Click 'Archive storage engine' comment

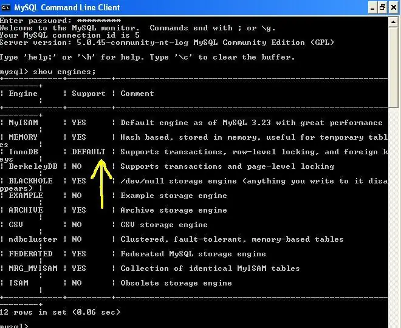[x=174, y=210]
